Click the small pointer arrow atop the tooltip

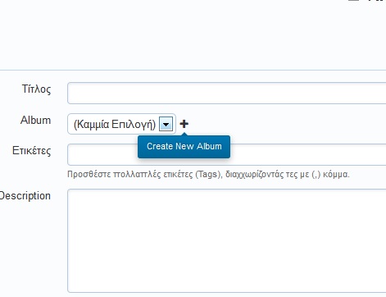(184, 134)
